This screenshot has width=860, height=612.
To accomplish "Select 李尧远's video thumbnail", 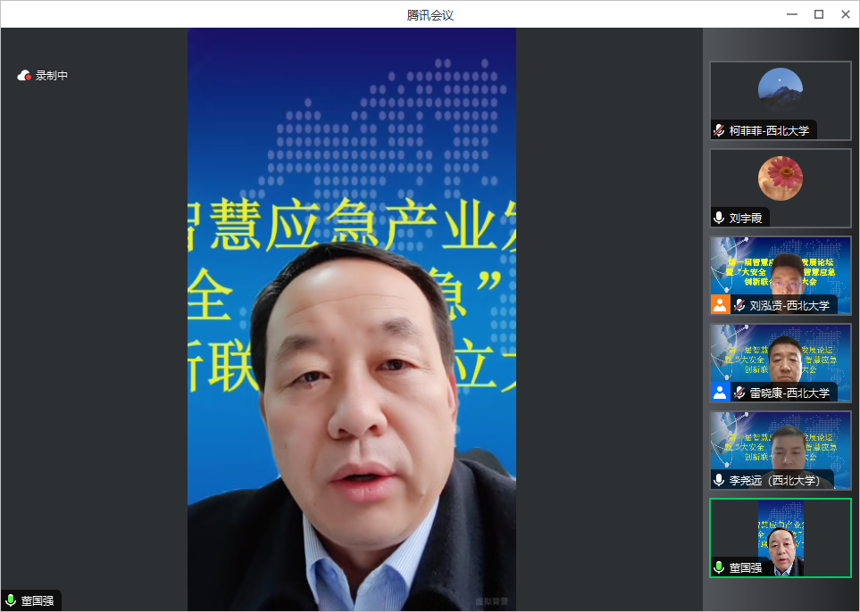I will (x=780, y=442).
